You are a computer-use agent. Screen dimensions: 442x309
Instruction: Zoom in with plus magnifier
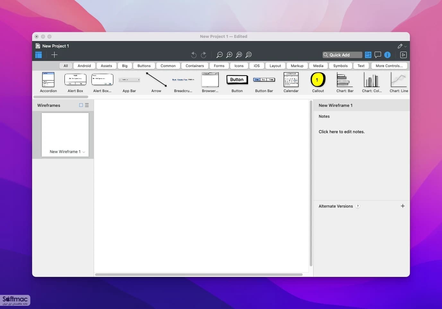(229, 55)
